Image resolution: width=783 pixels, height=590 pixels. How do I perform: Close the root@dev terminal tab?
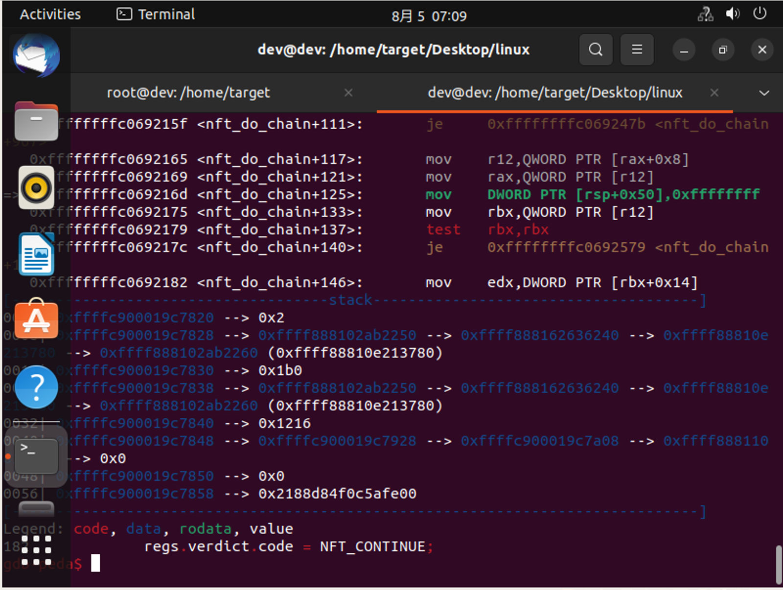click(348, 93)
